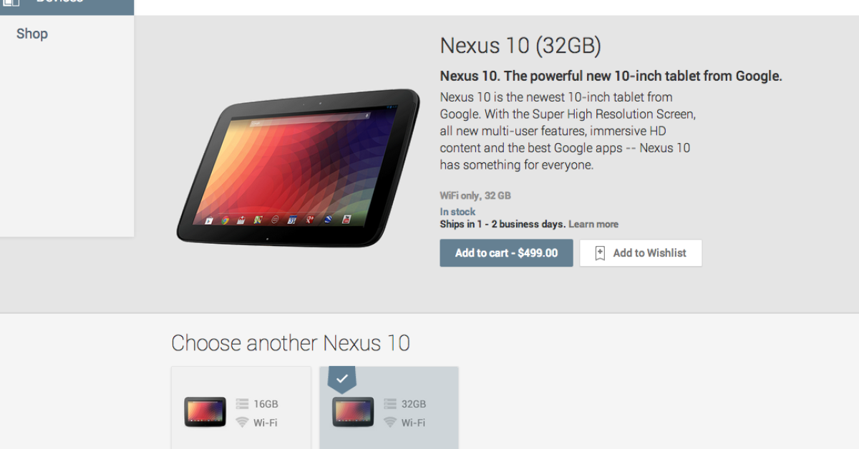The width and height of the screenshot is (859, 449).
Task: Click the Nexus 10 (32GB) product title
Action: 520,46
